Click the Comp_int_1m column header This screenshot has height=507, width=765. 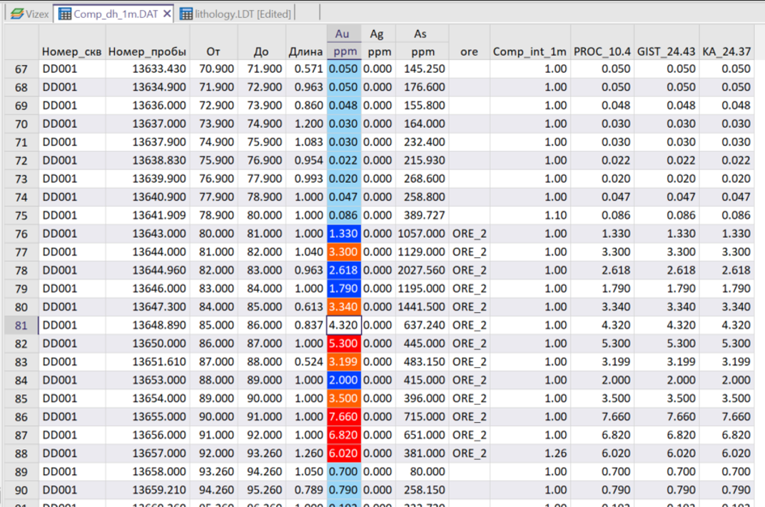pos(530,51)
